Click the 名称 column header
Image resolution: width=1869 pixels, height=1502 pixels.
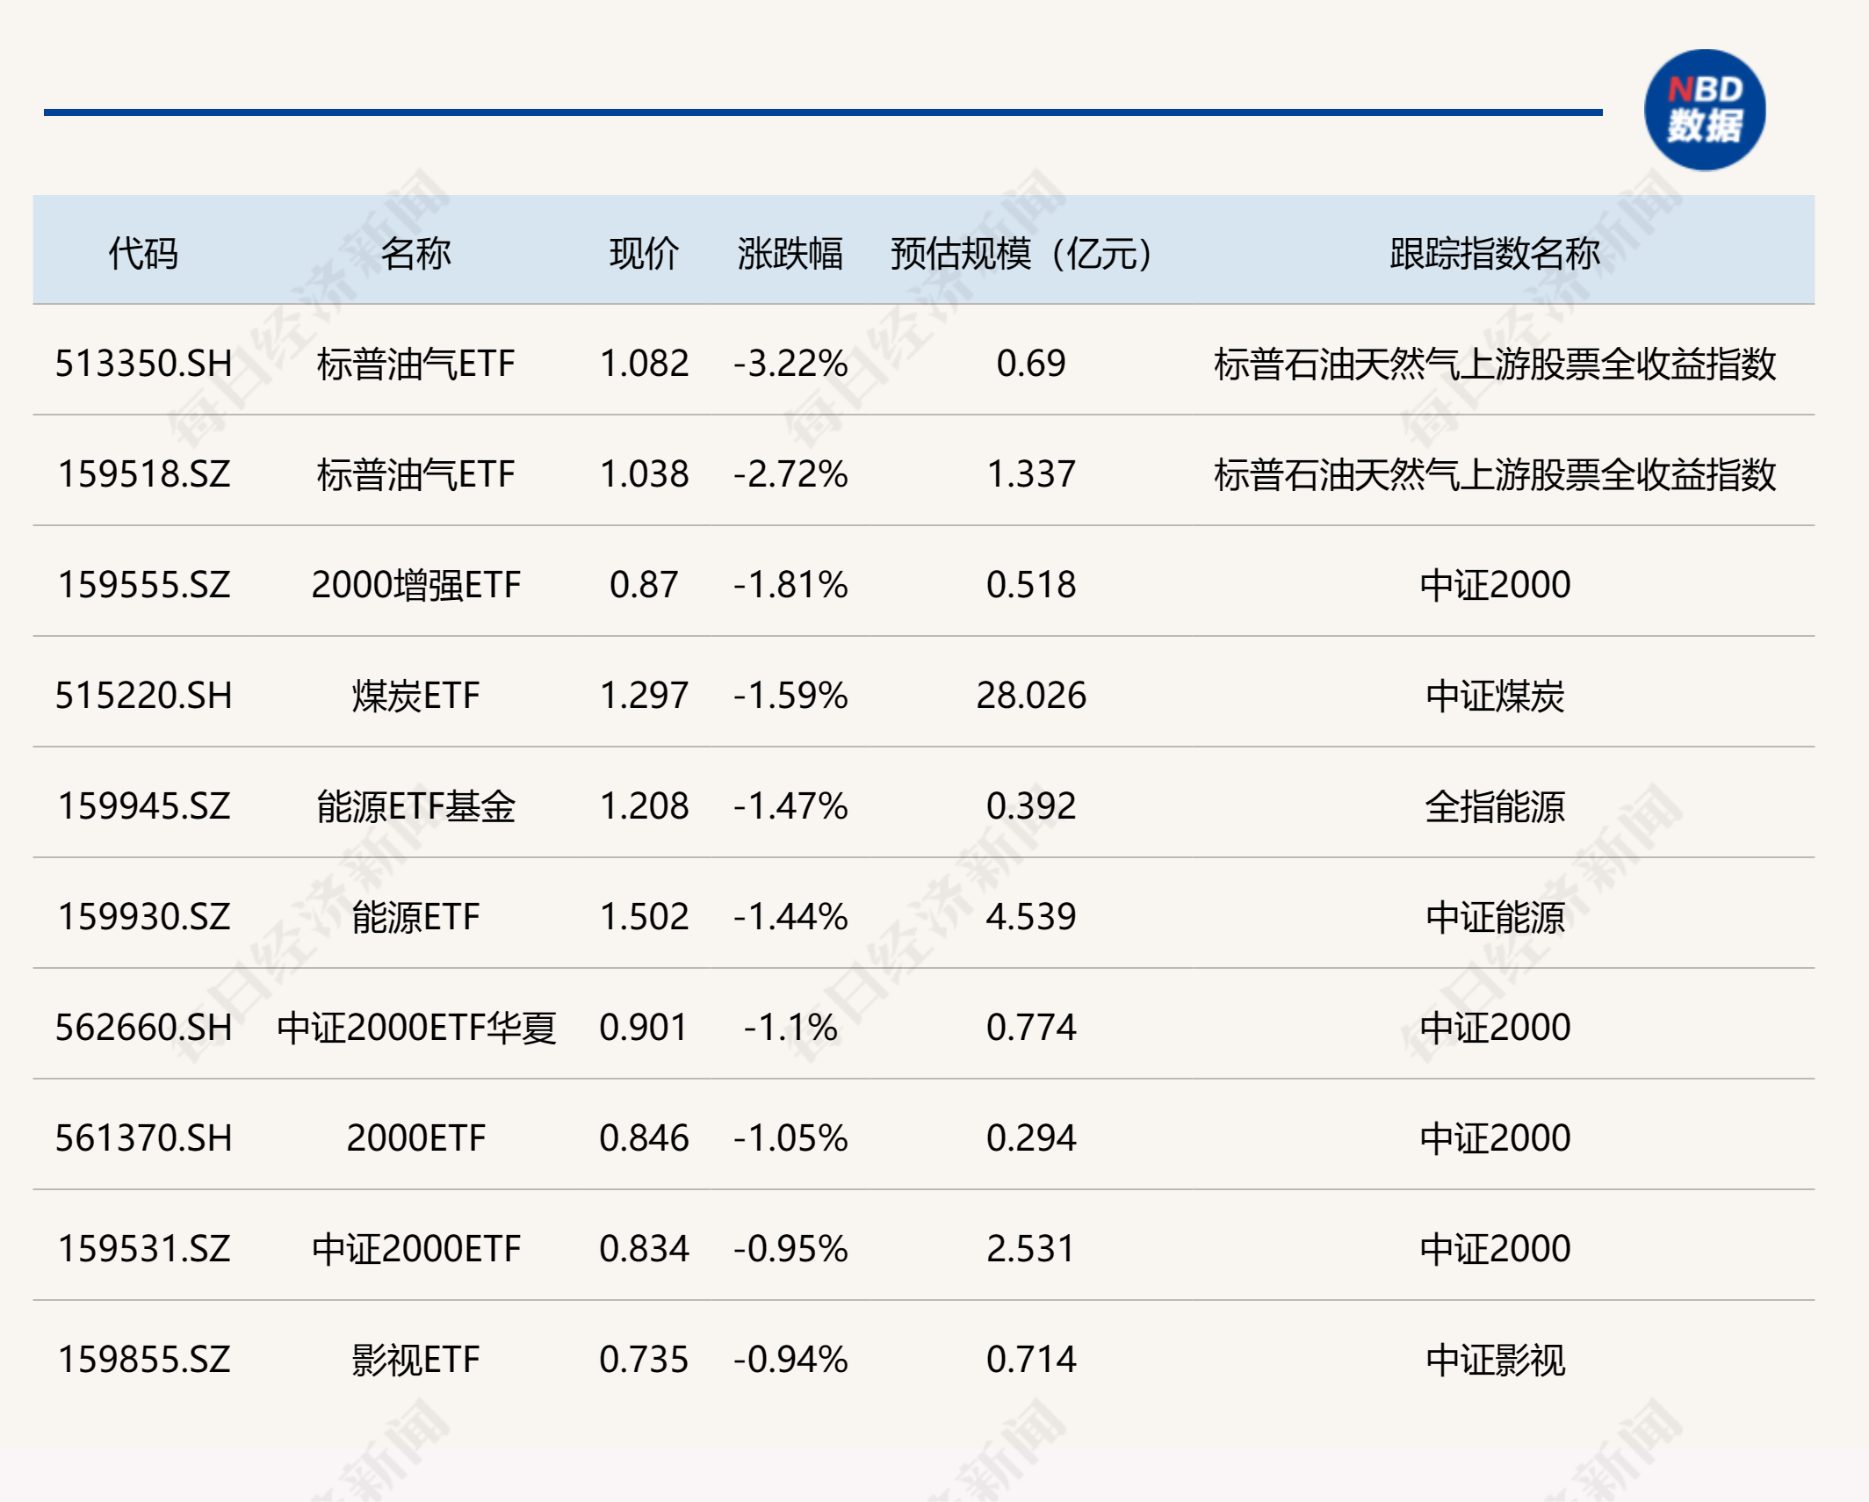click(415, 254)
